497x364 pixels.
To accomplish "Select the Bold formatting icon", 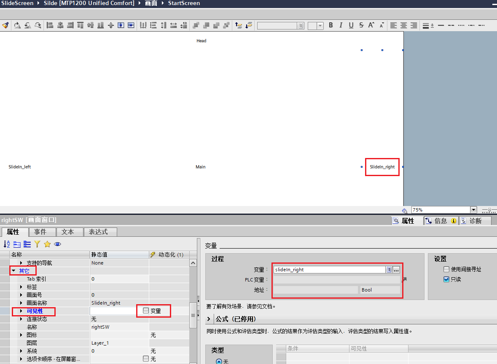I will [x=331, y=25].
